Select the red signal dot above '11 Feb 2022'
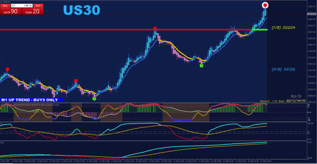Image resolution: width=317 pixels, height=164 pixels. (x=7, y=69)
